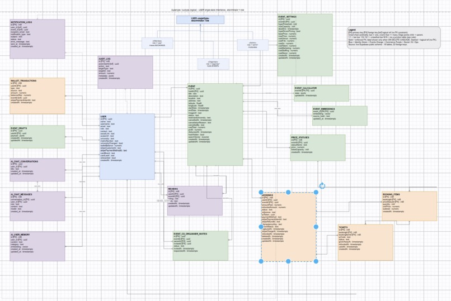Screen dimensions: 451x301
Task: Click the top-middle resize handle of BOOKINGS
Action: click(288, 192)
